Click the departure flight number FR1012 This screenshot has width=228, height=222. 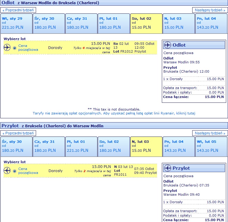coord(127,51)
